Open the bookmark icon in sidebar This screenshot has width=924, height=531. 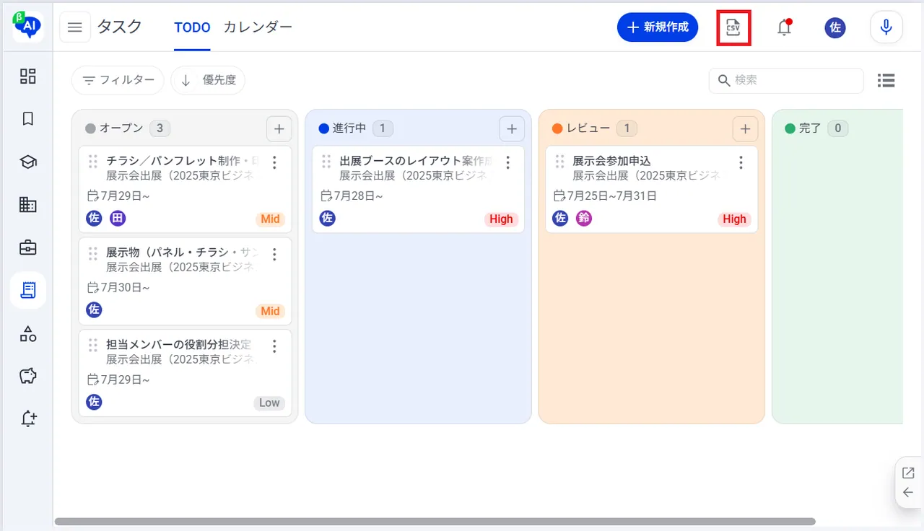pyautogui.click(x=28, y=119)
